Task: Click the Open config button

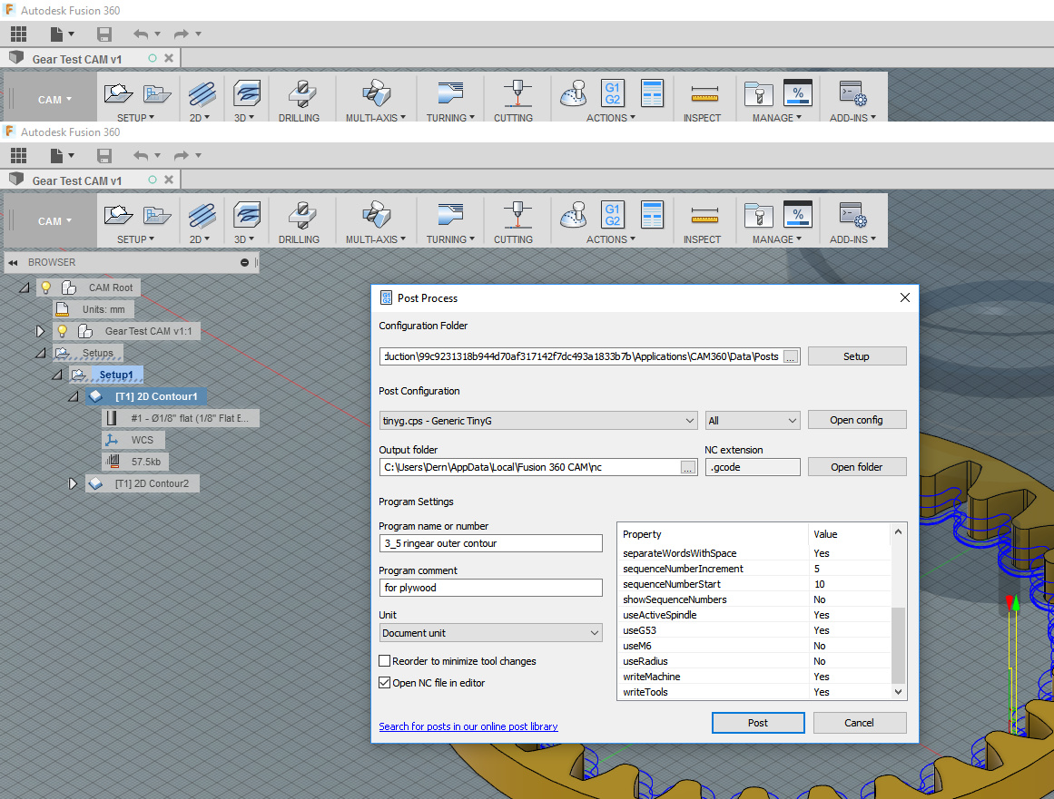Action: (x=856, y=420)
